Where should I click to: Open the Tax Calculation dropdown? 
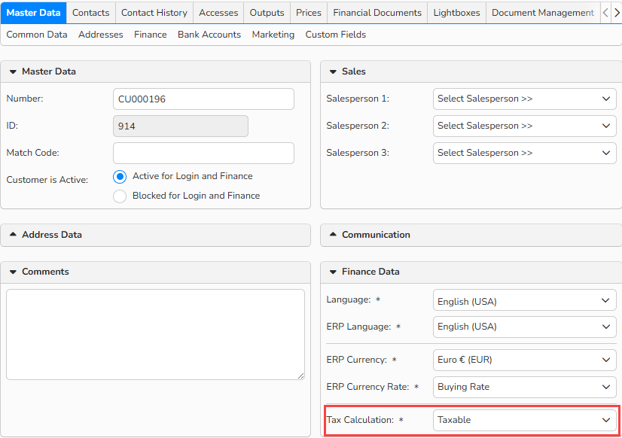point(524,420)
